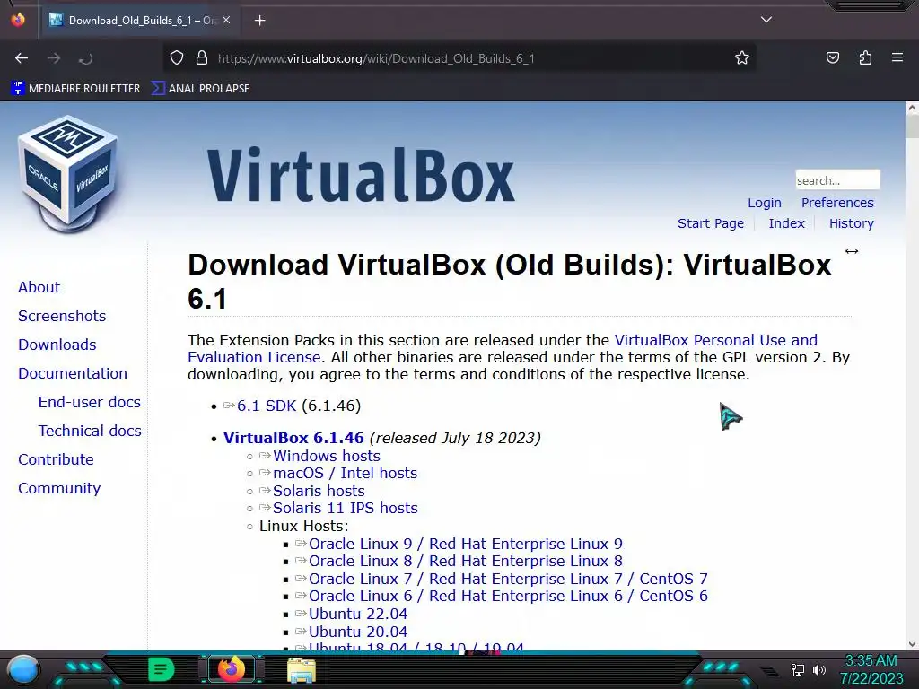Open a new browser tab
Viewport: 919px width, 689px height.
[259, 21]
